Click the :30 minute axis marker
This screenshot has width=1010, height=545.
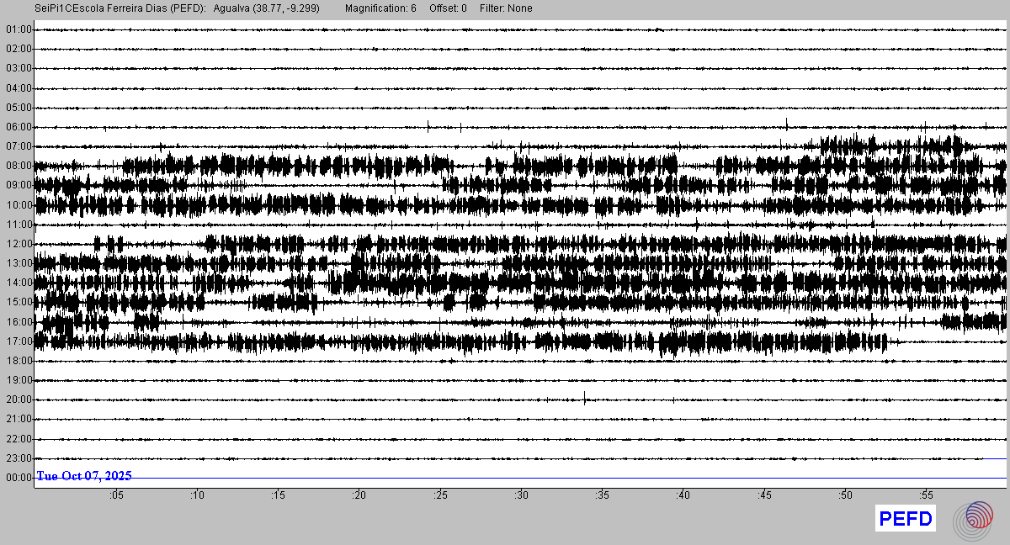(521, 495)
